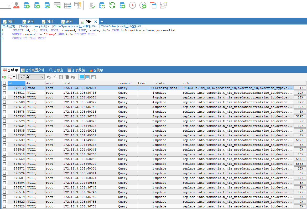Switch result view using the form view icon
The width and height of the screenshot is (307, 209).
88,77
